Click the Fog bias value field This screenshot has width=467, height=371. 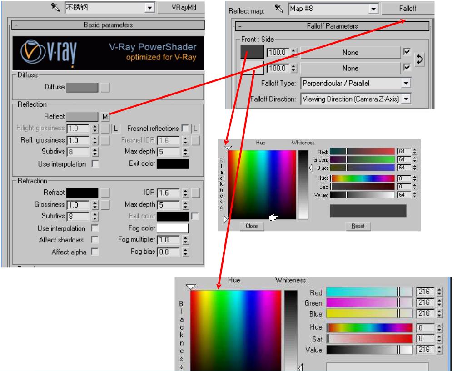click(x=169, y=252)
